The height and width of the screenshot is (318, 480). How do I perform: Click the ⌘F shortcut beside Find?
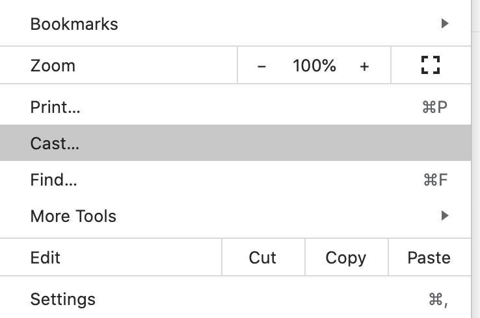(x=435, y=179)
